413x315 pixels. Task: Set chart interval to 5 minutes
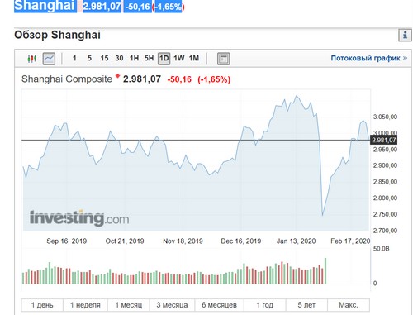89,58
